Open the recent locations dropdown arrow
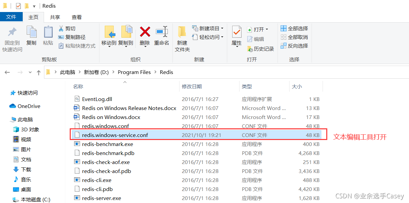The height and width of the screenshot is (203, 409). [x=30, y=72]
